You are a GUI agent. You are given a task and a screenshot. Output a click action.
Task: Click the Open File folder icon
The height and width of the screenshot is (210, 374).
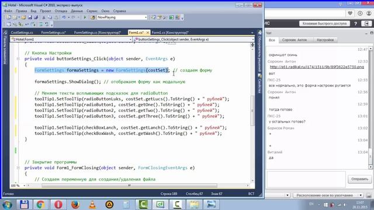point(23,17)
